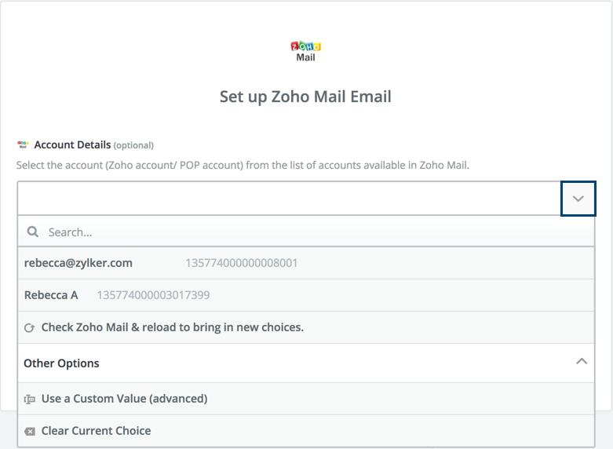Click the reload icon beside Check Zoho Mail

pyautogui.click(x=30, y=327)
